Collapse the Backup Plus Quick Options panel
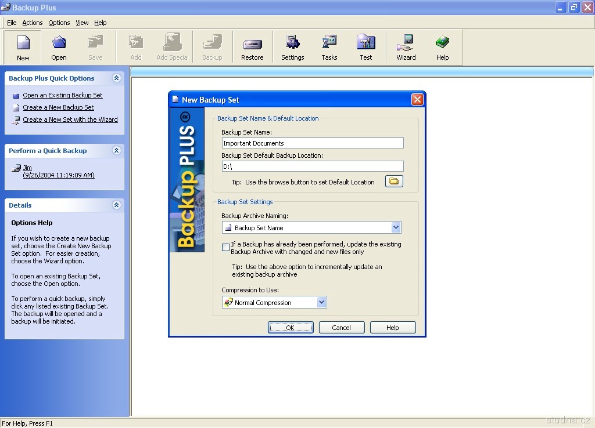 tap(116, 78)
